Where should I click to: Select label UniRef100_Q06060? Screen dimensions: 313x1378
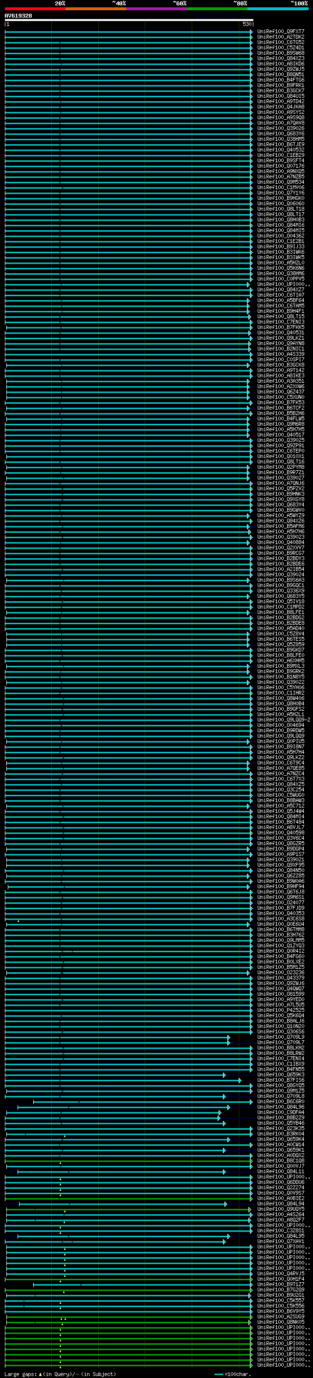click(281, 204)
